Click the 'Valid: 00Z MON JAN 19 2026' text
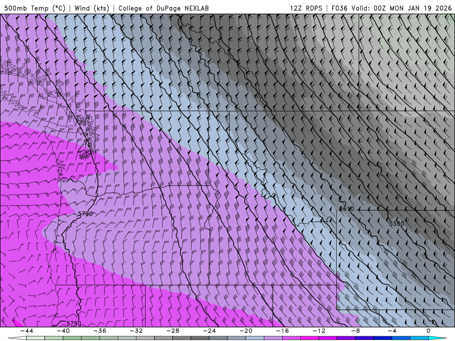The width and height of the screenshot is (455, 341). (402, 8)
